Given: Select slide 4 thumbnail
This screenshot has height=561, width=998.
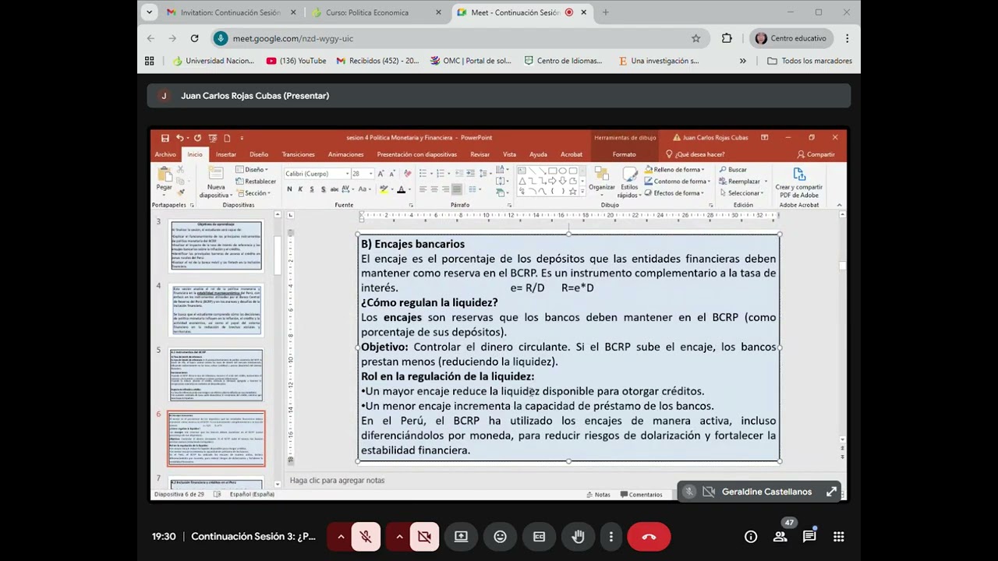Looking at the screenshot, I should (x=217, y=310).
